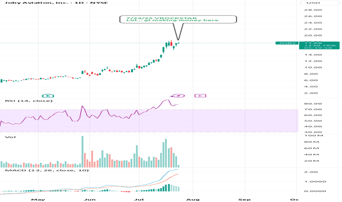The image size is (342, 202).
Task: Click the 0.0000 MACD axis value
Action: point(315,191)
